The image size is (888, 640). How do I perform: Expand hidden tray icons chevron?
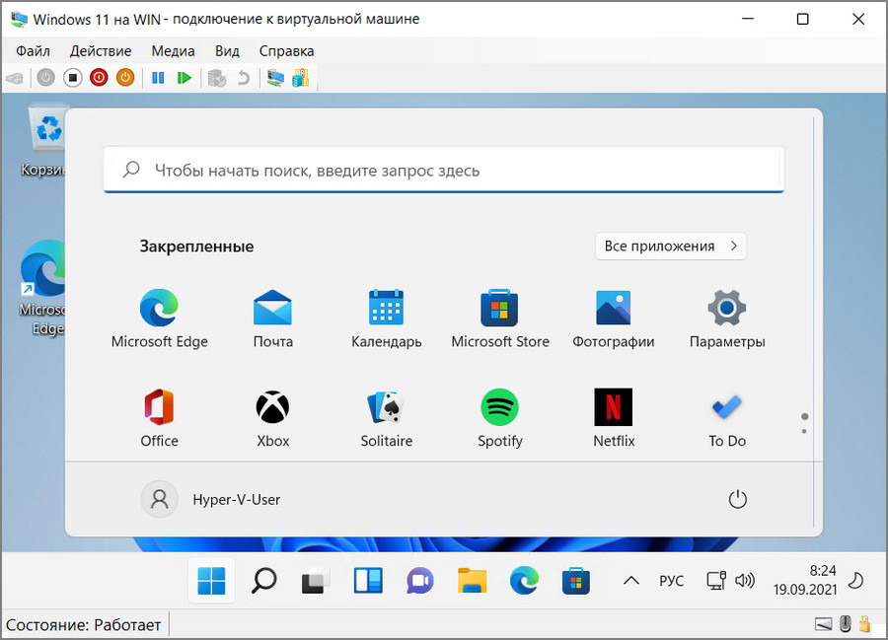(630, 581)
